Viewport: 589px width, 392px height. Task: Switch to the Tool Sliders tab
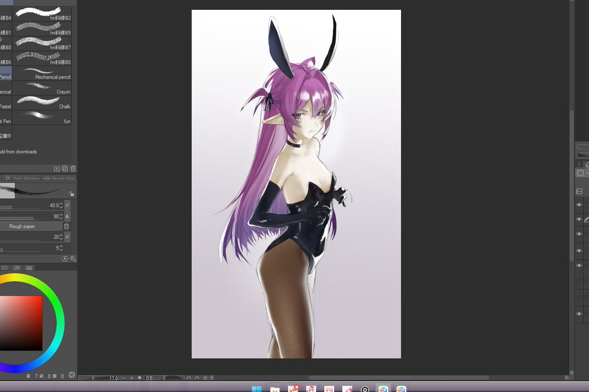pos(21,178)
